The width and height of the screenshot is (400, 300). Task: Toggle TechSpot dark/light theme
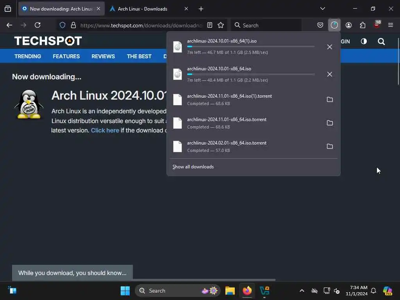tap(364, 41)
